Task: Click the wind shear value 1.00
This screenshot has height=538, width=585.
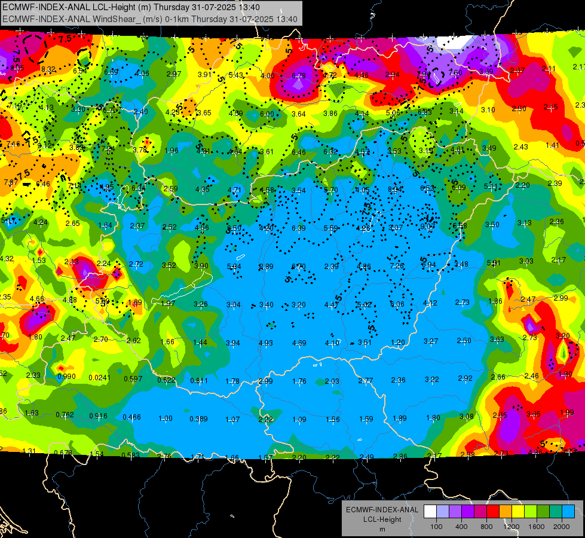Action: (166, 418)
